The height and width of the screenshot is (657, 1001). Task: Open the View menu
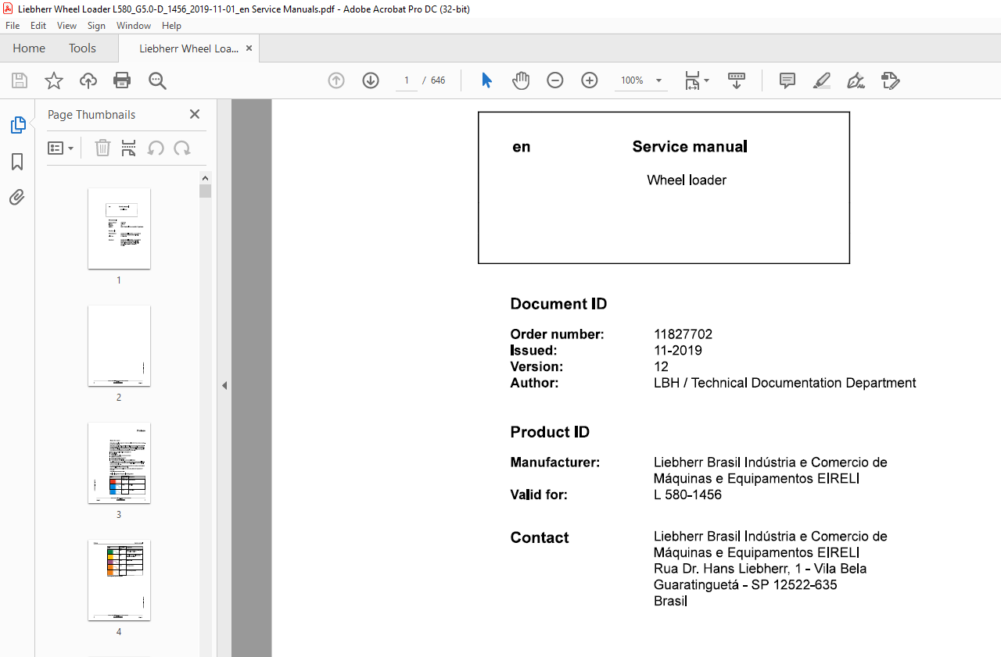click(67, 26)
